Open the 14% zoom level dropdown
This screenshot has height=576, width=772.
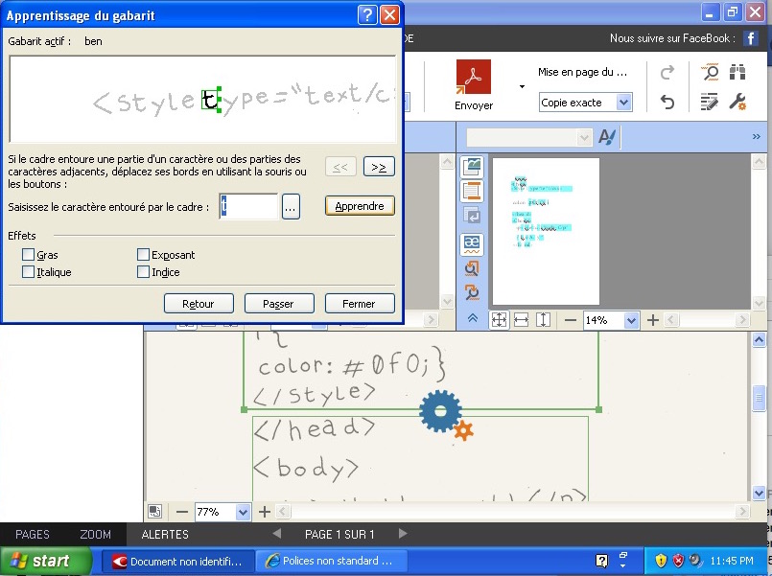click(631, 321)
